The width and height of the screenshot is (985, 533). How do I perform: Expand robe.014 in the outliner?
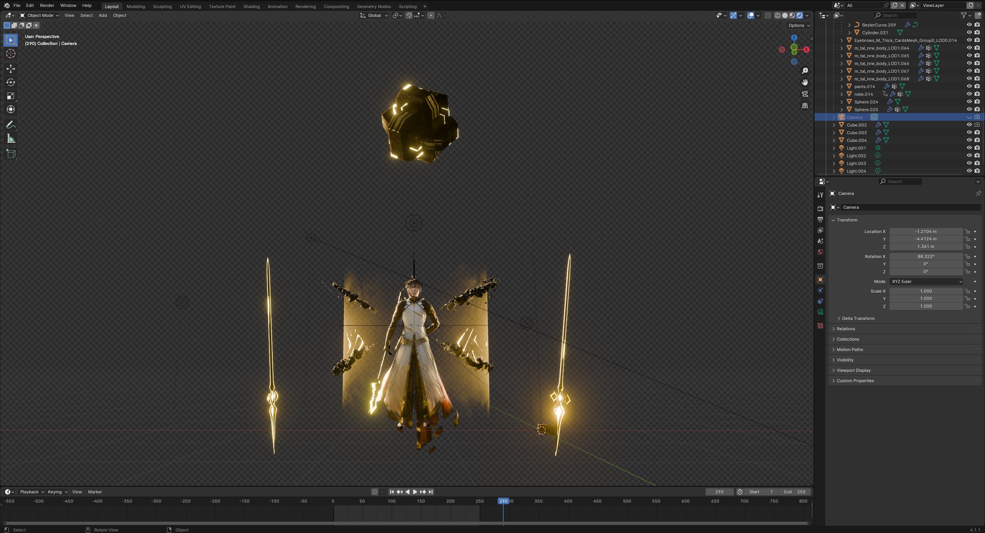pyautogui.click(x=841, y=94)
